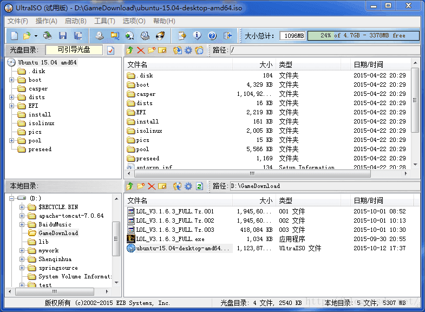Click New Folder icon in local pane toolbar

[141, 186]
